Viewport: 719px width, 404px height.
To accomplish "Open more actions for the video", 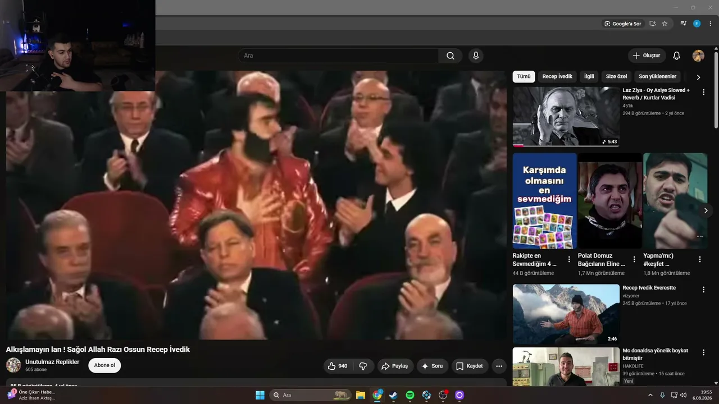I will click(499, 366).
